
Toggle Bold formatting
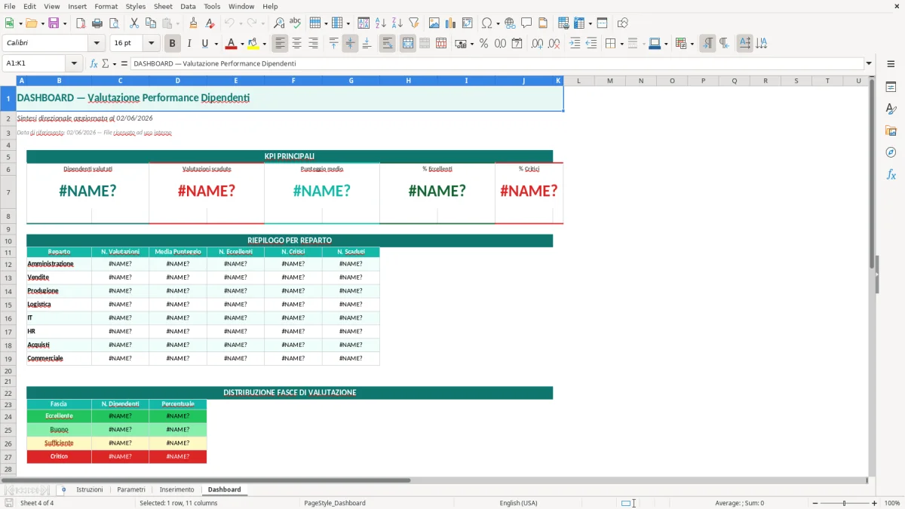(x=173, y=44)
